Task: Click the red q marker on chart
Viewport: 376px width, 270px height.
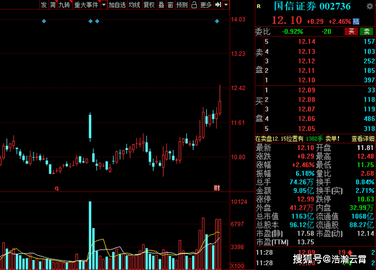Action: (56, 188)
